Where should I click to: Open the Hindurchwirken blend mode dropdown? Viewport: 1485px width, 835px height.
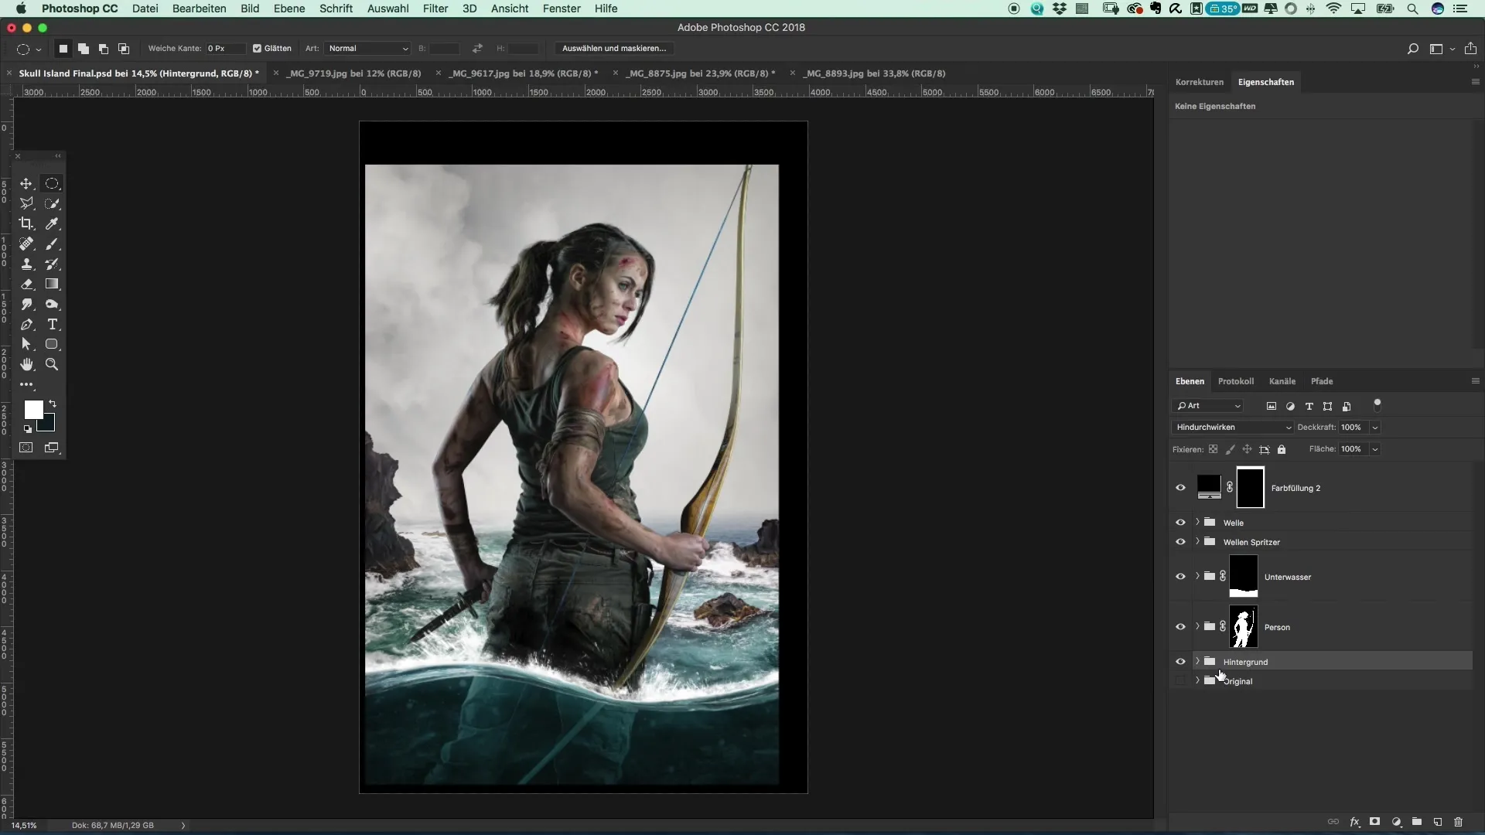coord(1233,427)
